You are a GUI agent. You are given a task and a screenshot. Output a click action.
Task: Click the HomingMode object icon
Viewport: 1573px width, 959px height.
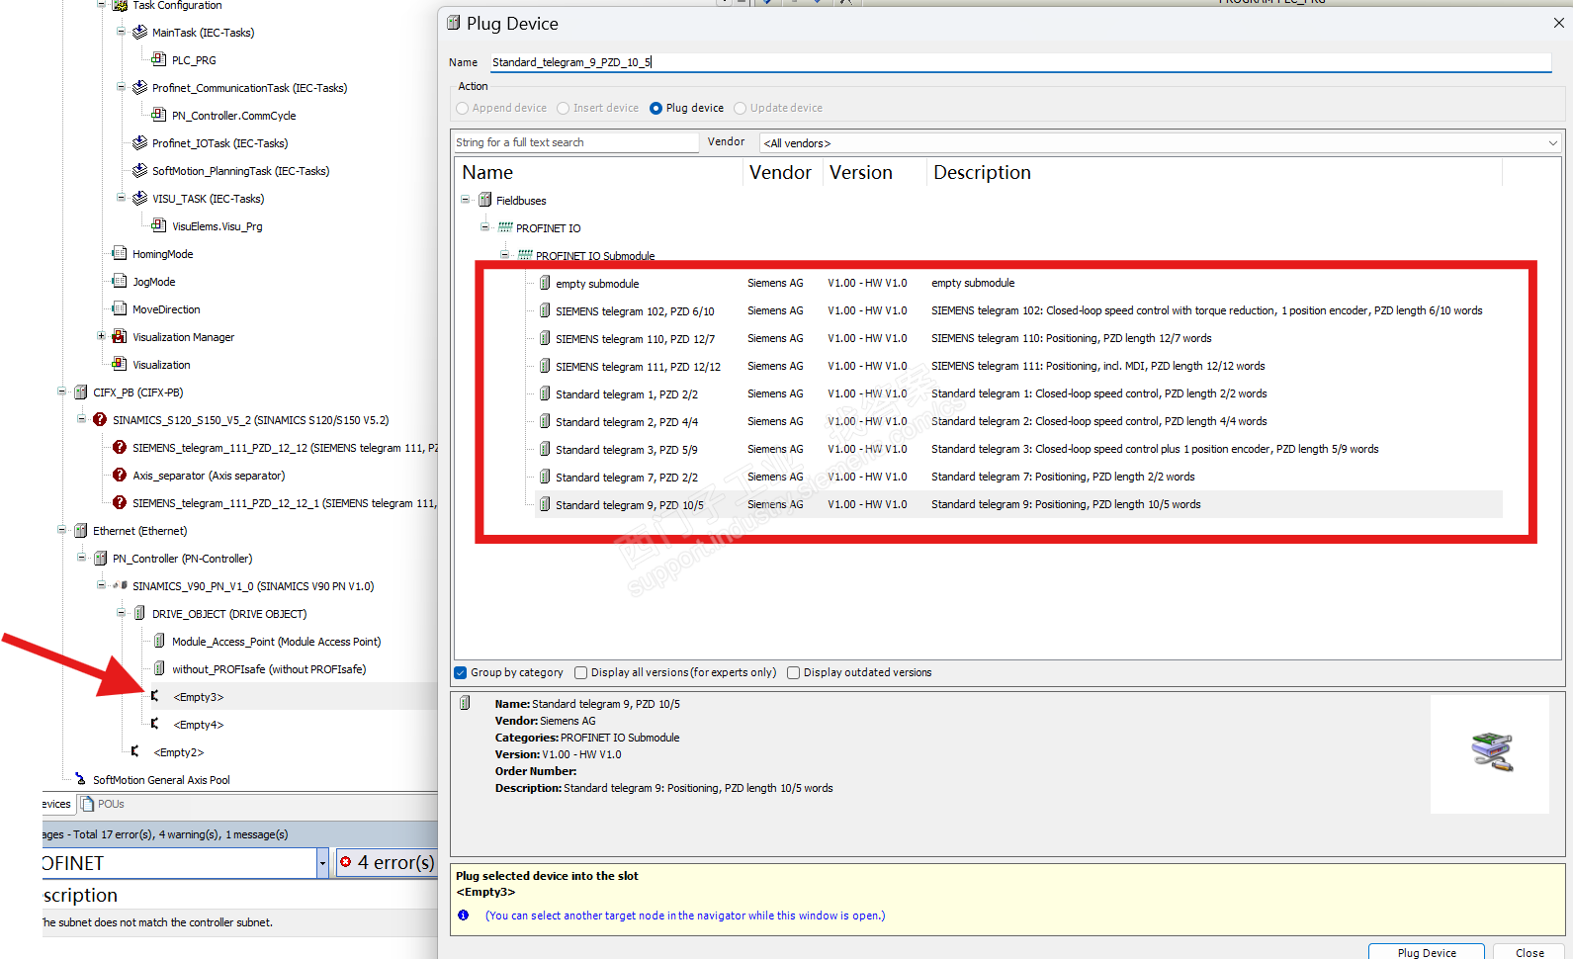[120, 254]
